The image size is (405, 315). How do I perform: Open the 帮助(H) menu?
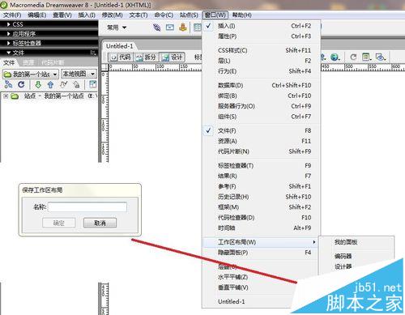pos(241,15)
